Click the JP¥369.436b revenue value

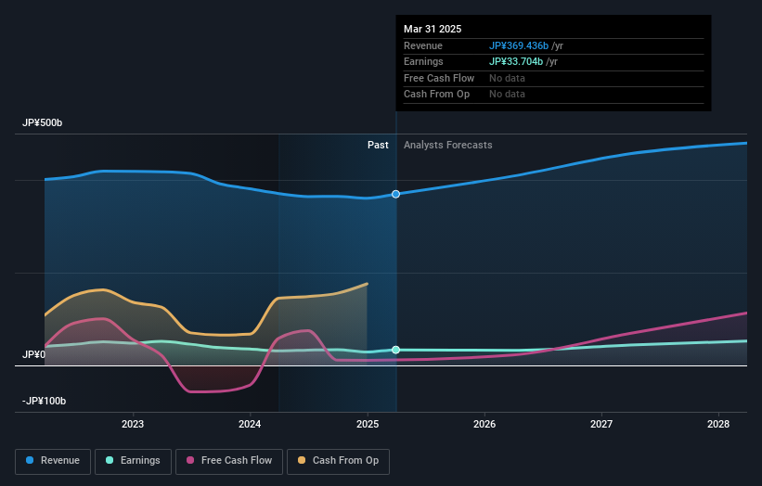point(519,45)
